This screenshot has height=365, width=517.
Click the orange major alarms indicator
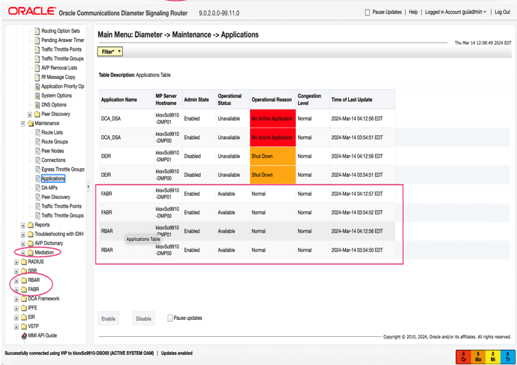click(478, 357)
